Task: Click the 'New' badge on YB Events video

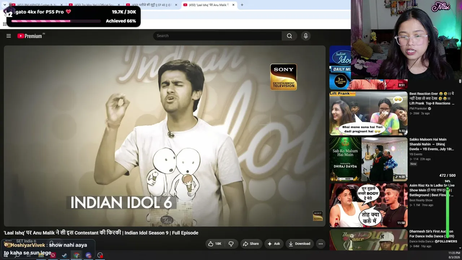Action: coord(413,164)
